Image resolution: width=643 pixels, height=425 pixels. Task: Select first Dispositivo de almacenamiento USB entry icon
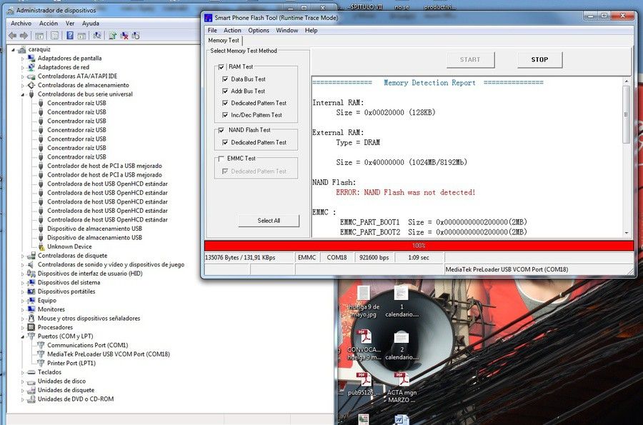tap(41, 229)
